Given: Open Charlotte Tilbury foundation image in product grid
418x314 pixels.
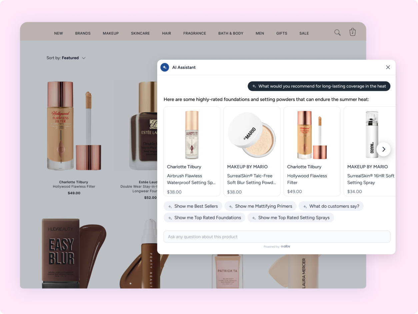Looking at the screenshot, I should tap(74, 126).
